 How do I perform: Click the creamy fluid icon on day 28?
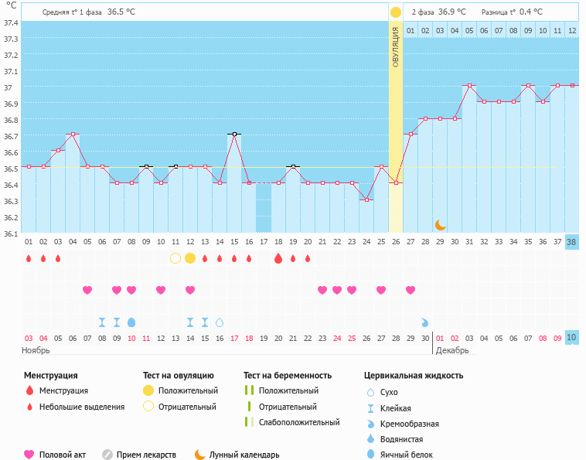[x=425, y=322]
